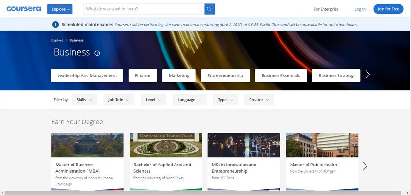Click the 'Filter by:' label

(61, 100)
